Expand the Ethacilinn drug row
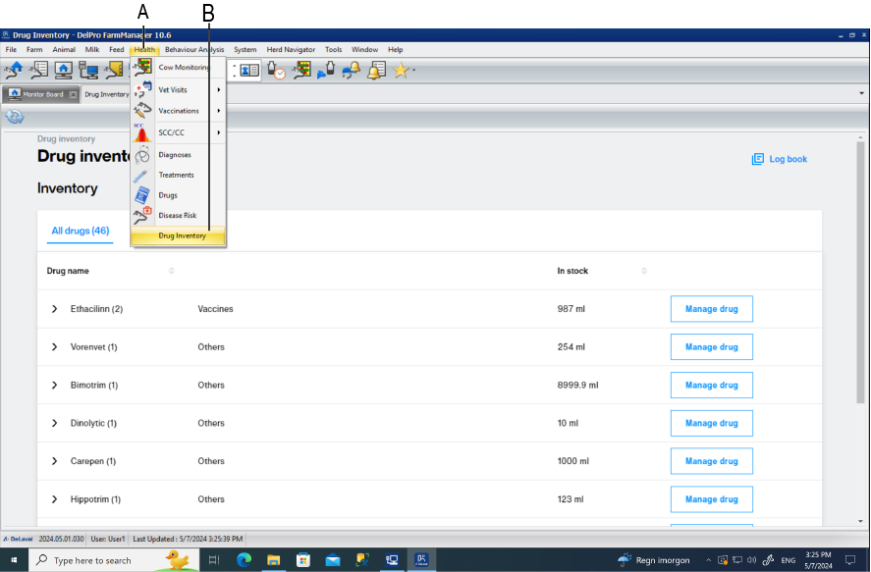Screen dimensions: 871x572 (55, 309)
